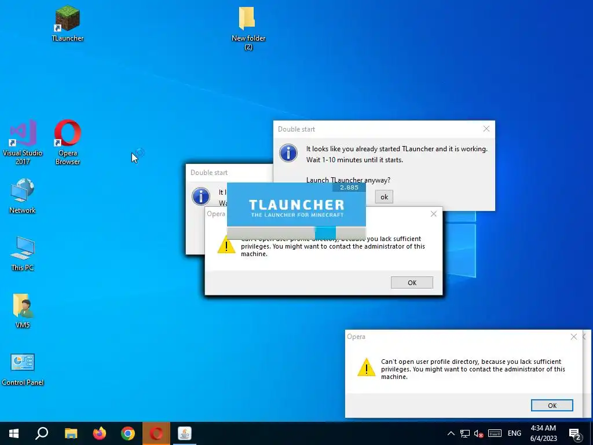Screen dimensions: 593x445
Task: Show hidden system tray icons
Action: coord(451,433)
